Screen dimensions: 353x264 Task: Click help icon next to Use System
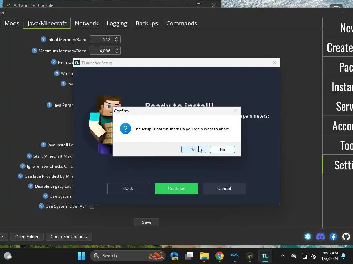coord(45,196)
